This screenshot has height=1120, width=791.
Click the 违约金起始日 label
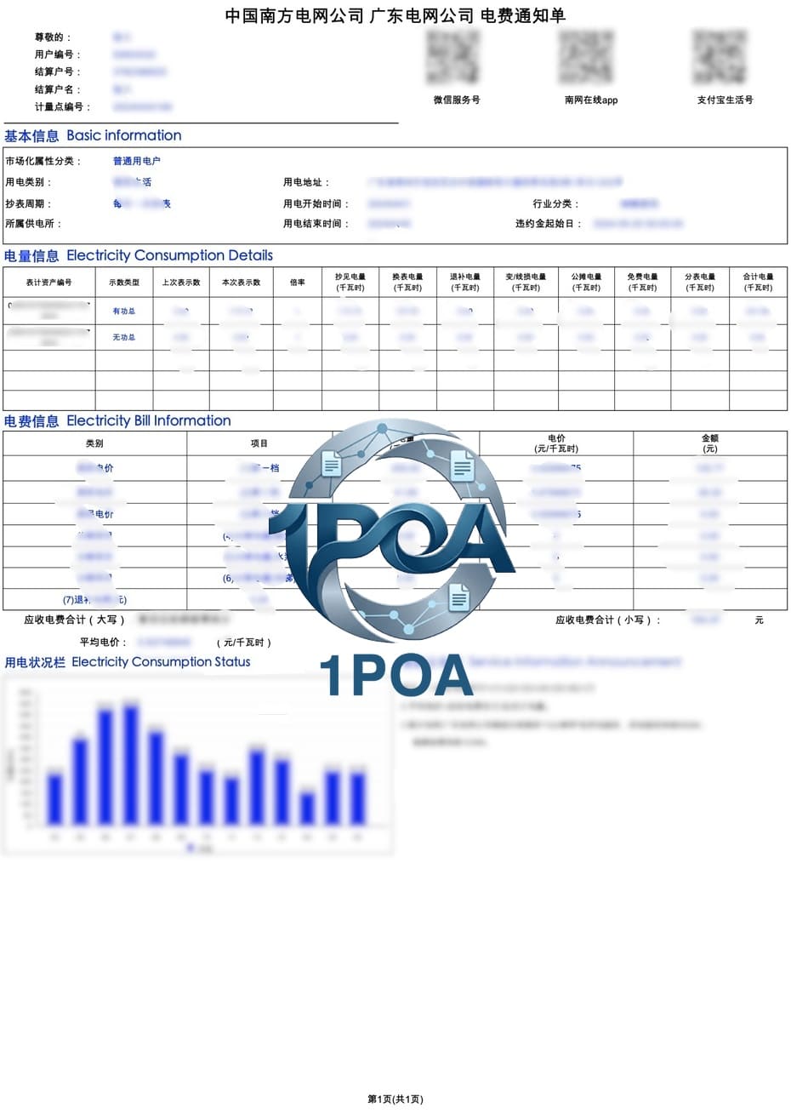point(549,224)
